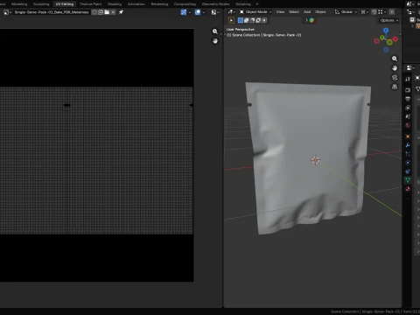This screenshot has width=420, height=315.
Task: Open UV editor overlays dropdown arrow
Action: (204, 12)
